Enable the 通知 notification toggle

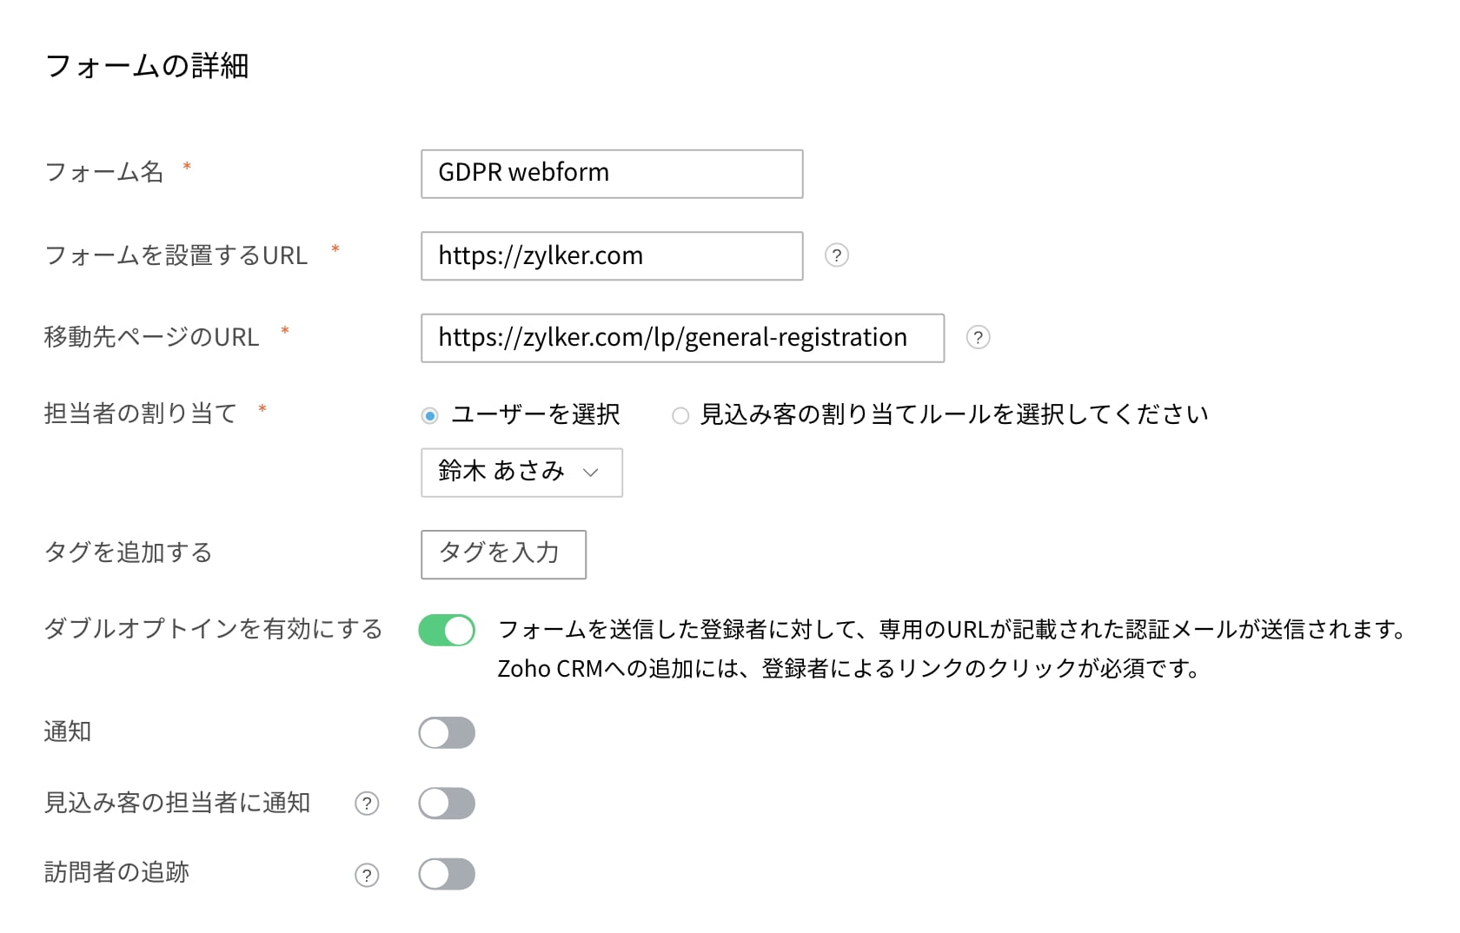pyautogui.click(x=446, y=732)
